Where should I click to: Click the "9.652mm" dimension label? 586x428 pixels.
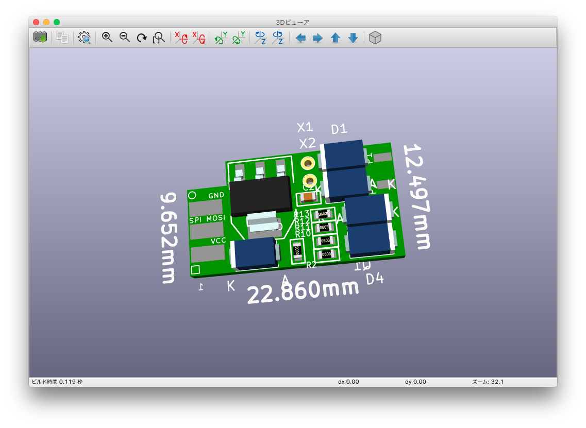[x=168, y=238]
